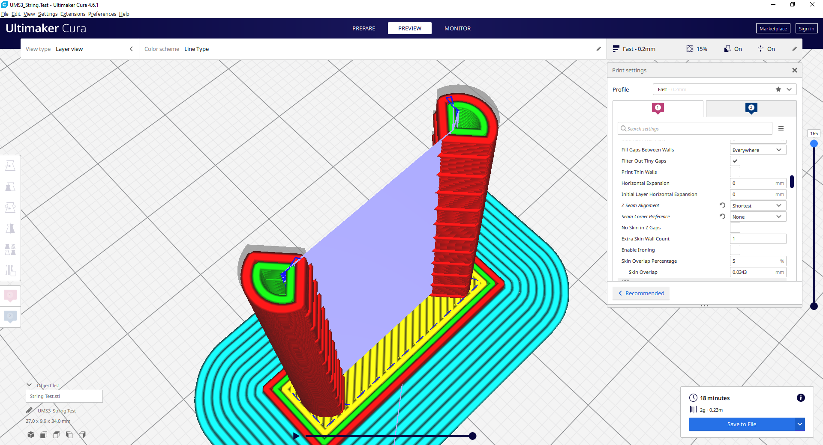Play the layer simulation
This screenshot has height=445, width=823.
tap(296, 436)
